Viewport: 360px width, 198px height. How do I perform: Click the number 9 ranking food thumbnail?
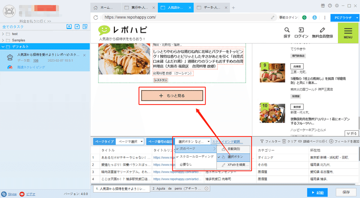pyautogui.click(x=273, y=73)
